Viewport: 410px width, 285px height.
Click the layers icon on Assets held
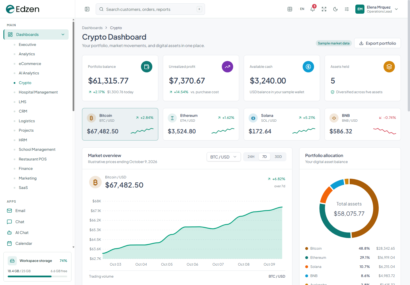389,67
